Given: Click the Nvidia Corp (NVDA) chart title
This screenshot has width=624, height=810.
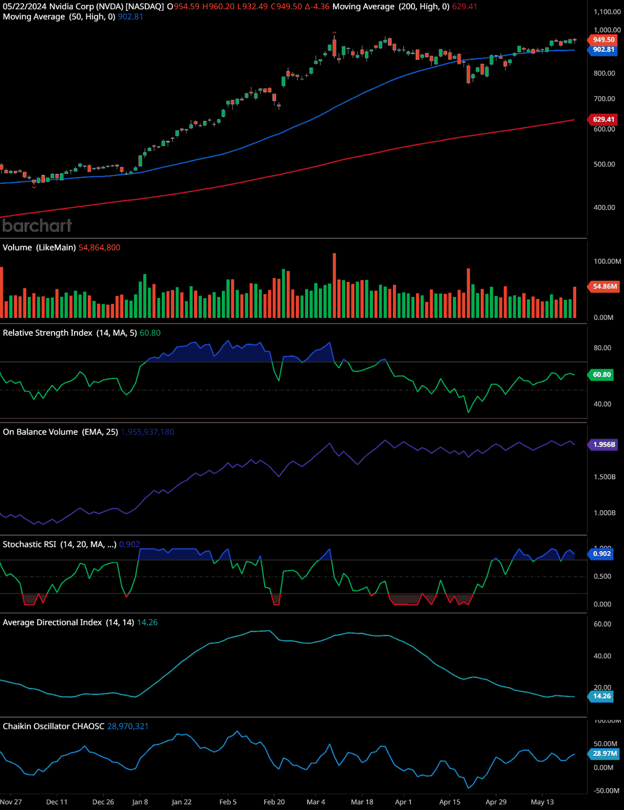Looking at the screenshot, I should [106, 6].
